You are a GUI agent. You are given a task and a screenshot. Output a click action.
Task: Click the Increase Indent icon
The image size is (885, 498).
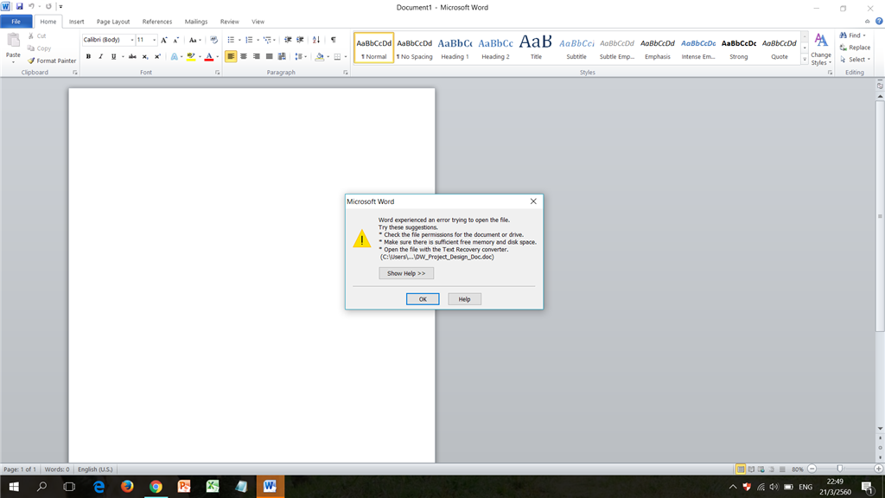(x=300, y=40)
